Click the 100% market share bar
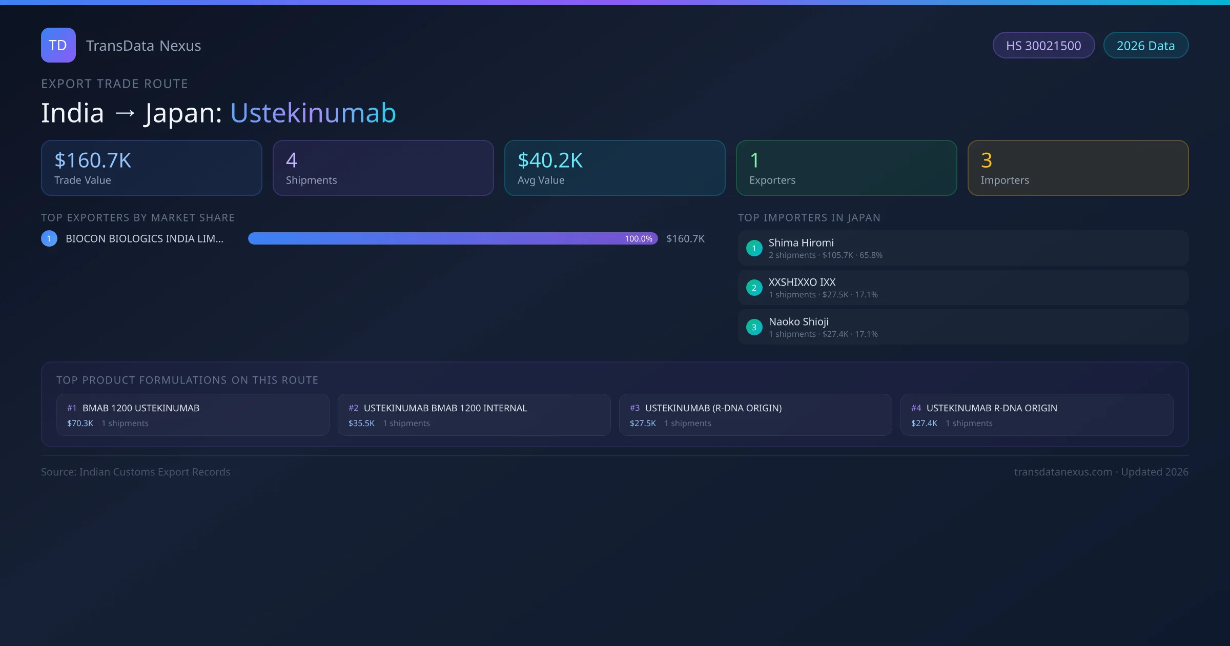 click(452, 238)
